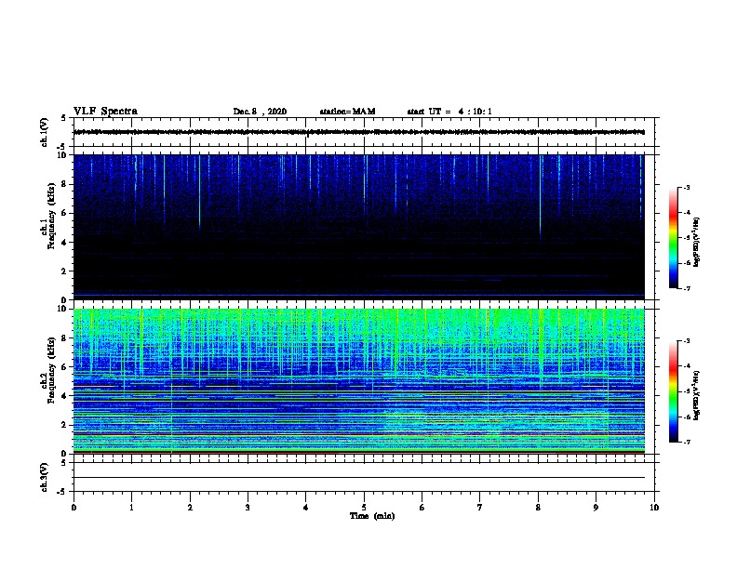
Task: Click the ch.1 spectrogram color scale bar
Action: pyautogui.click(x=673, y=238)
